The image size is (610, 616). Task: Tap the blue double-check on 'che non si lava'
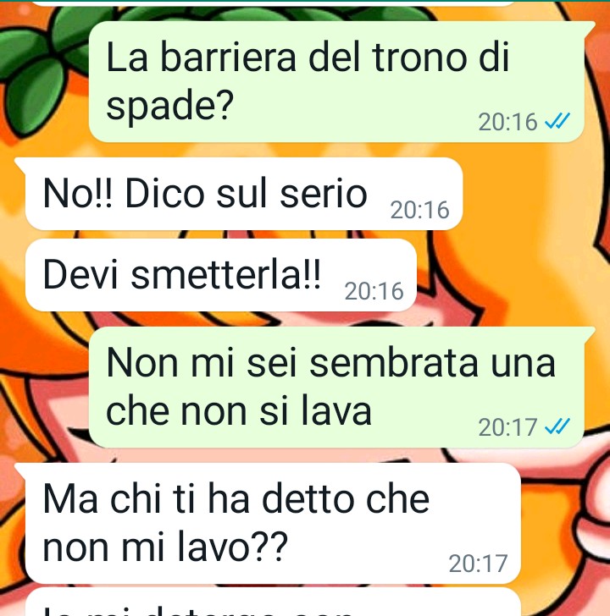tap(557, 426)
